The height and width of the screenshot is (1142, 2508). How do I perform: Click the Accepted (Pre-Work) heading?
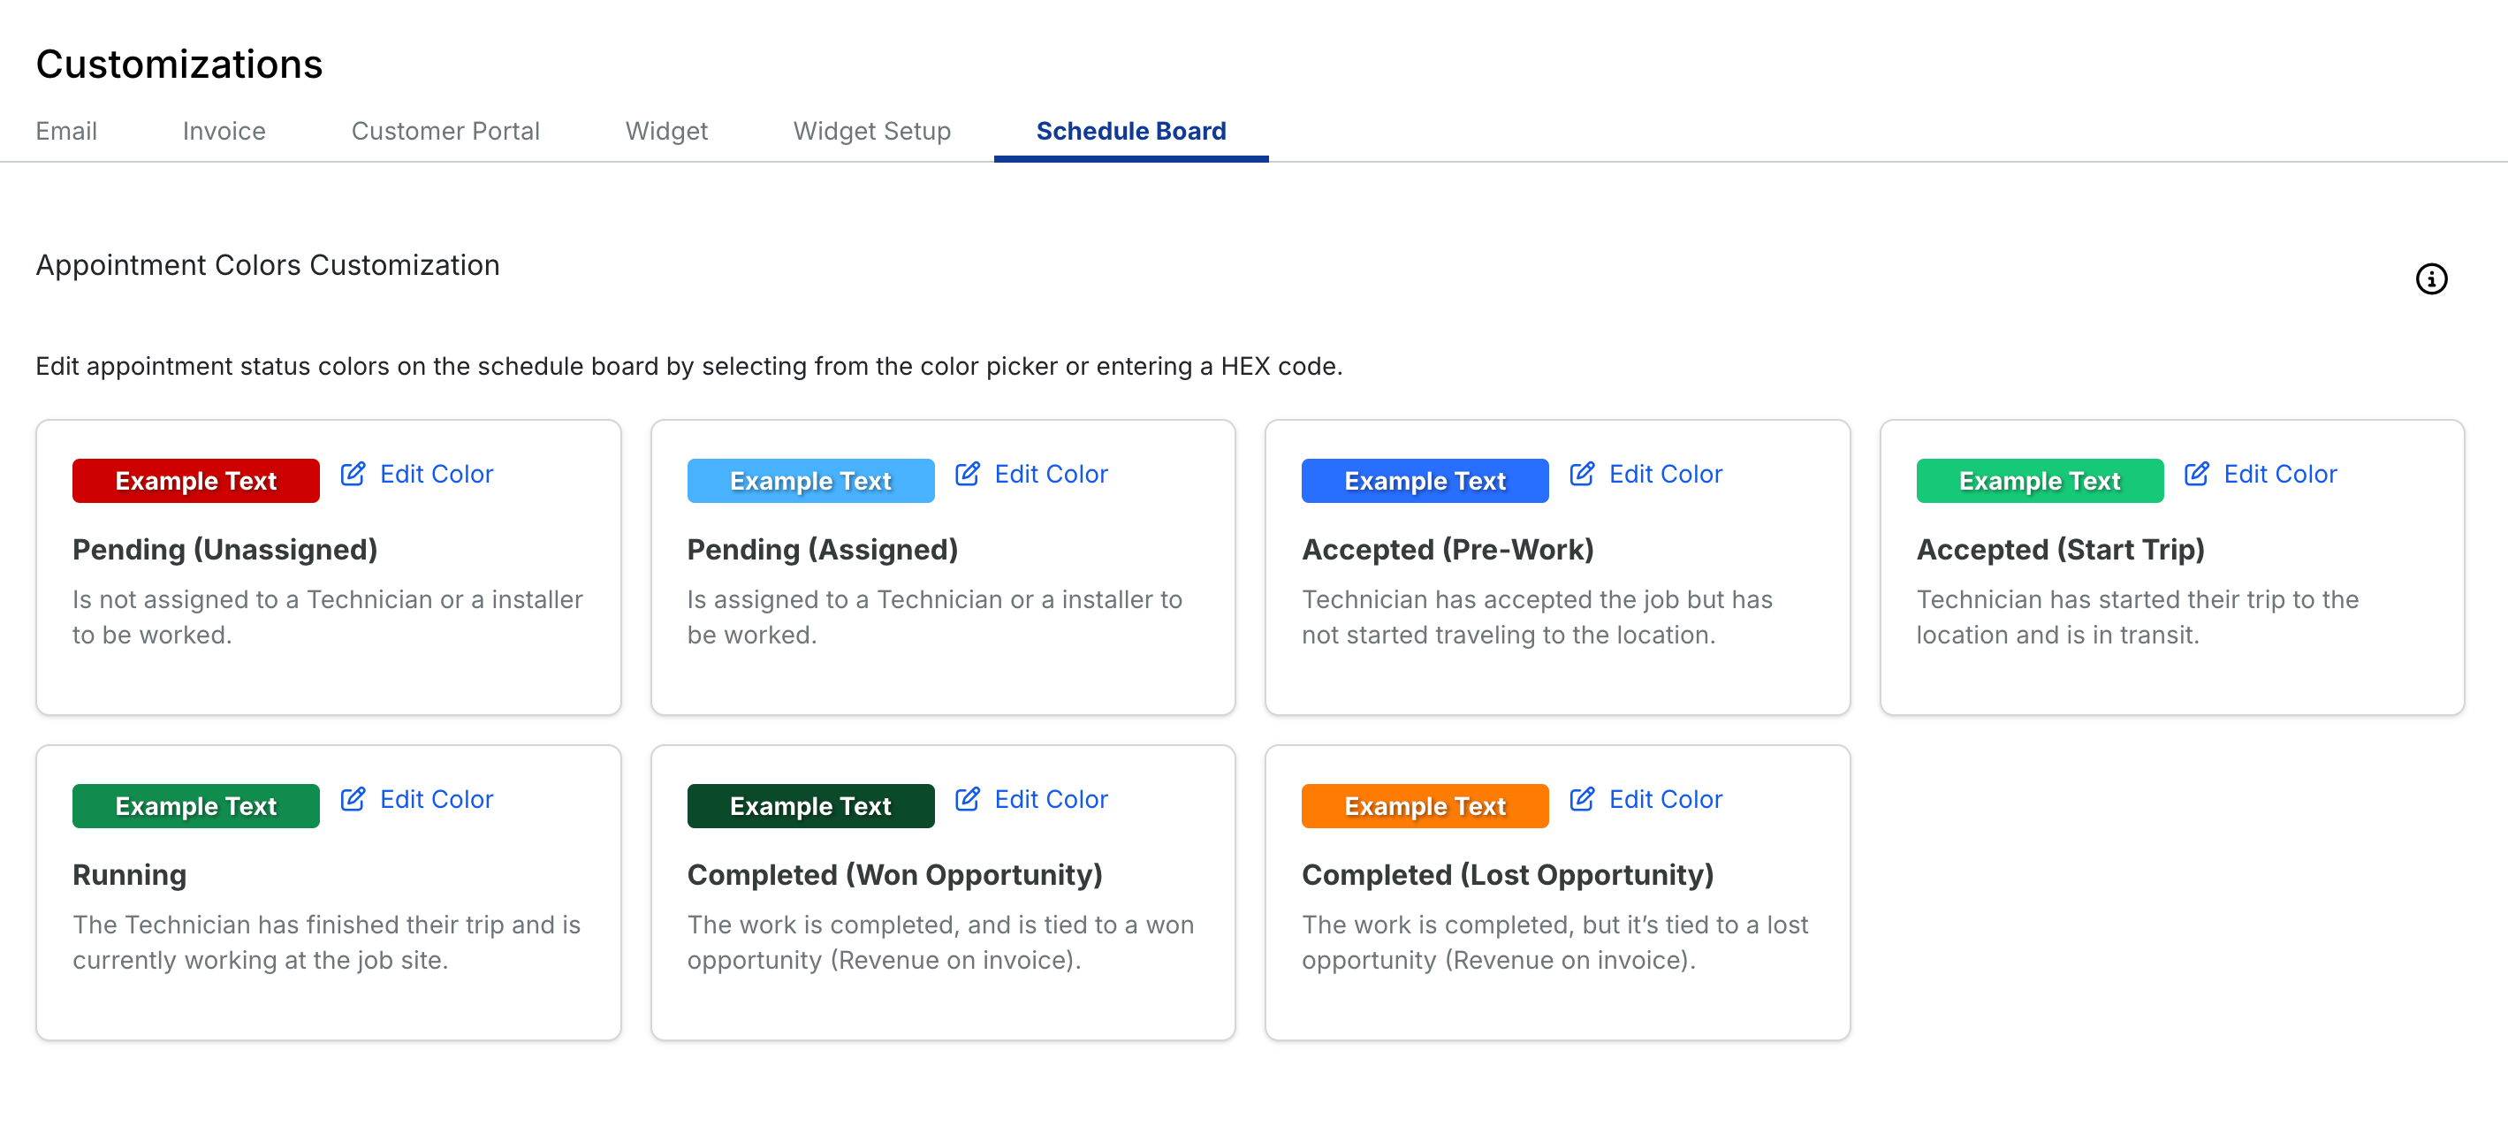pos(1448,550)
